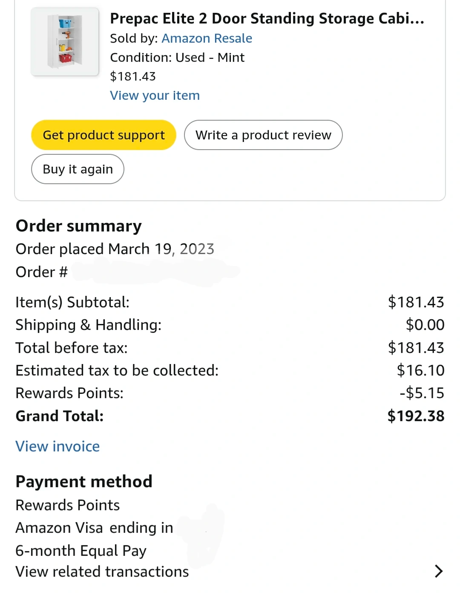The image size is (460, 593).
Task: Open the storage cabinet product thumbnail
Action: (x=65, y=42)
